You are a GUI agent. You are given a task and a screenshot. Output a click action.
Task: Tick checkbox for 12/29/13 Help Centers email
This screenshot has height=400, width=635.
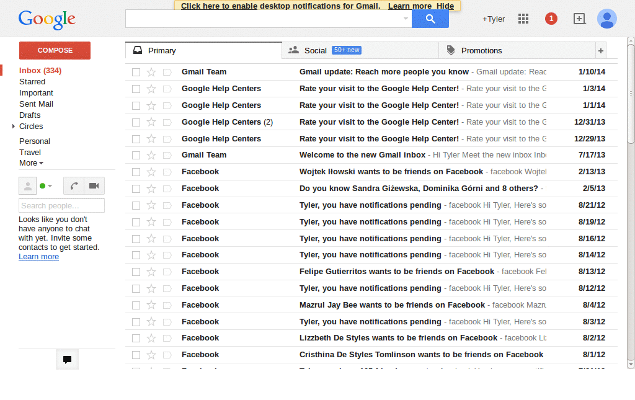(x=136, y=139)
